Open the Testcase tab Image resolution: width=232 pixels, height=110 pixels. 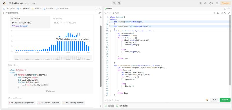click(110, 106)
